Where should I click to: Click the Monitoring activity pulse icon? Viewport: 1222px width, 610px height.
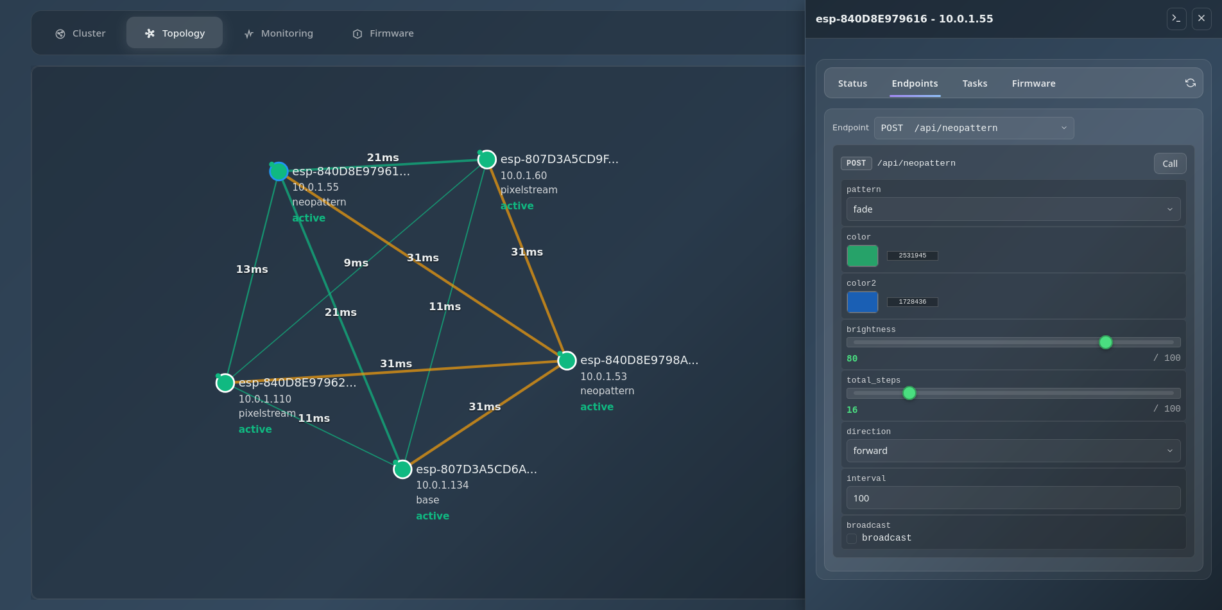point(249,33)
